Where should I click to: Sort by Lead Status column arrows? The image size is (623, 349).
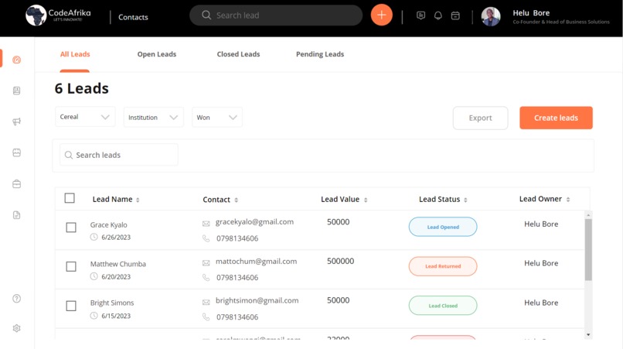click(465, 200)
